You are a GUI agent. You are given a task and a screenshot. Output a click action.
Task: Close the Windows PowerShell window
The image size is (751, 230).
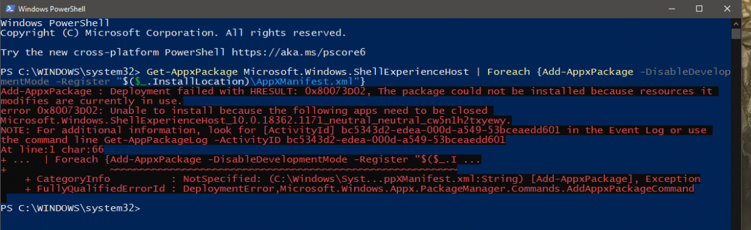(x=729, y=8)
